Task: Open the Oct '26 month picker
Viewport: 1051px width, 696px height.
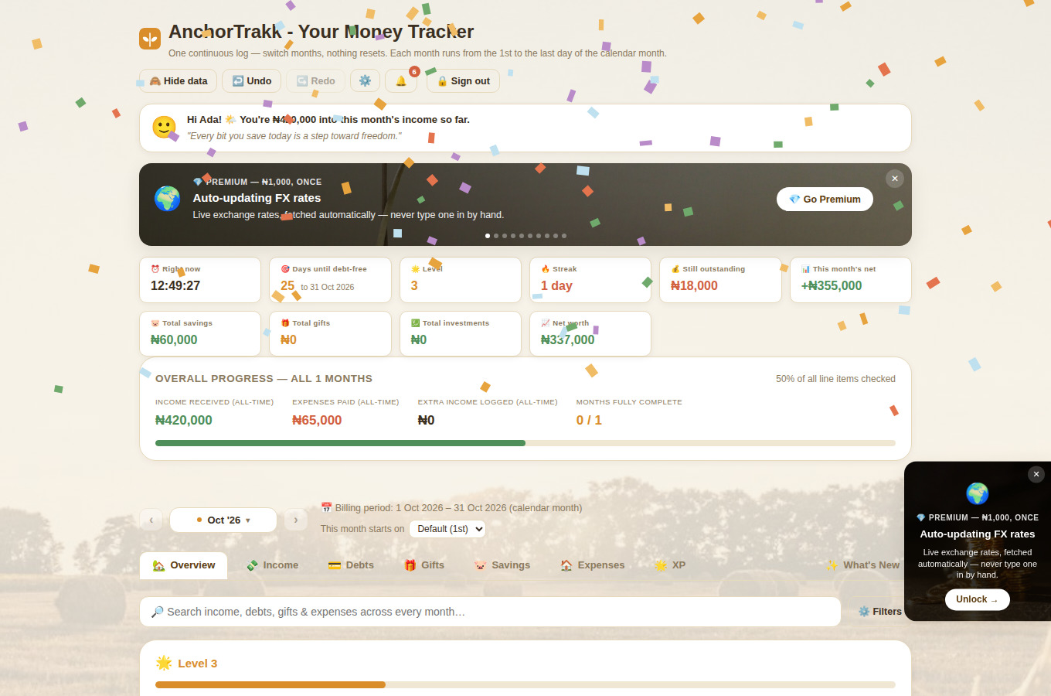Action: click(223, 520)
